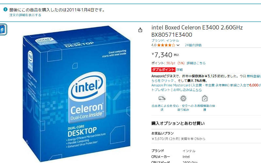Click the customer information protection bag icon

(205, 99)
